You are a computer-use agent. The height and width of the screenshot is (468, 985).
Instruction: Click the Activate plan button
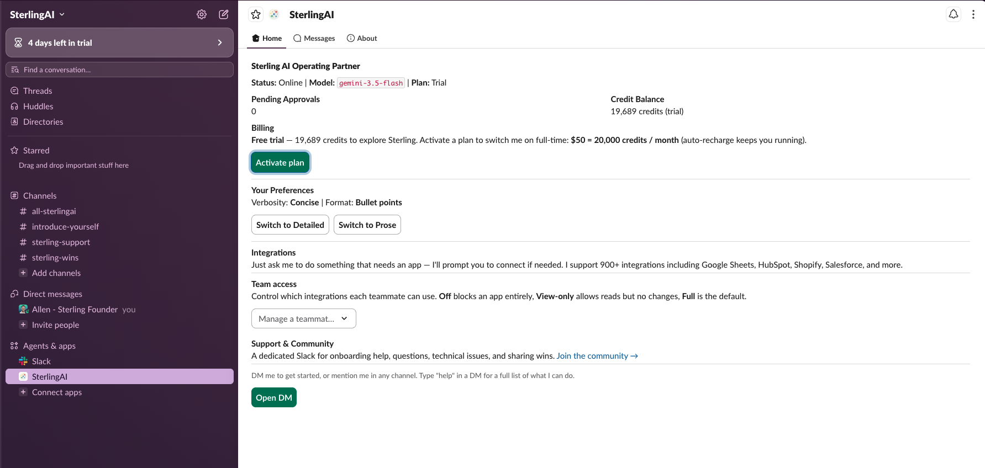point(280,162)
